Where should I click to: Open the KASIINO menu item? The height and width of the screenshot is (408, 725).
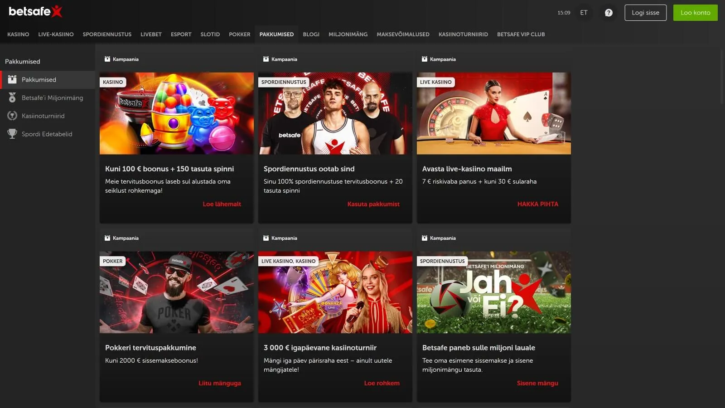pos(18,34)
